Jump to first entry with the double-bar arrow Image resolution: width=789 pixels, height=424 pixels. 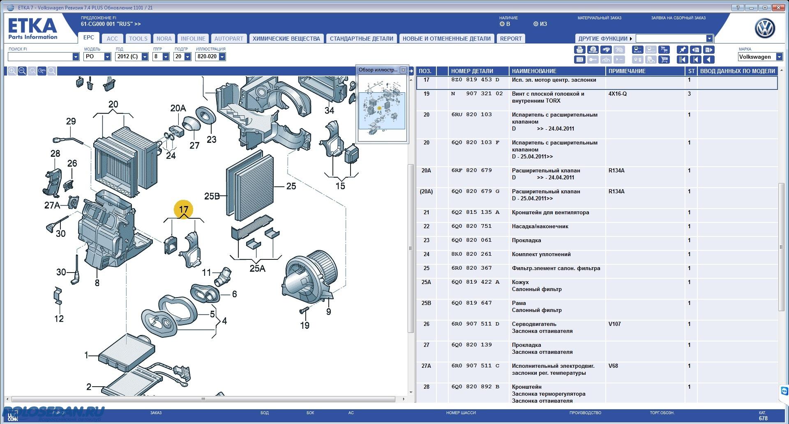682,60
